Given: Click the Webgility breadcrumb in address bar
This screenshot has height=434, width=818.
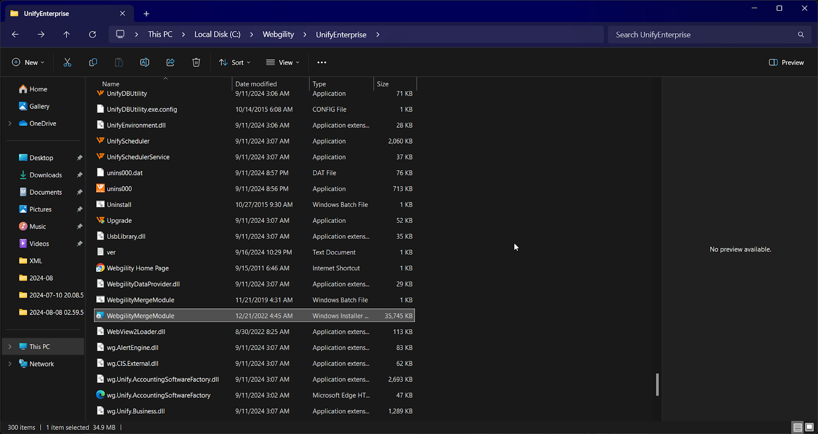Looking at the screenshot, I should [x=278, y=34].
